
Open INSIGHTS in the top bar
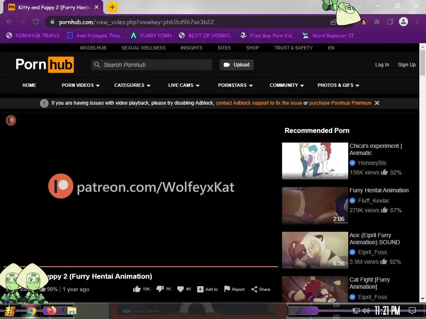coord(191,48)
